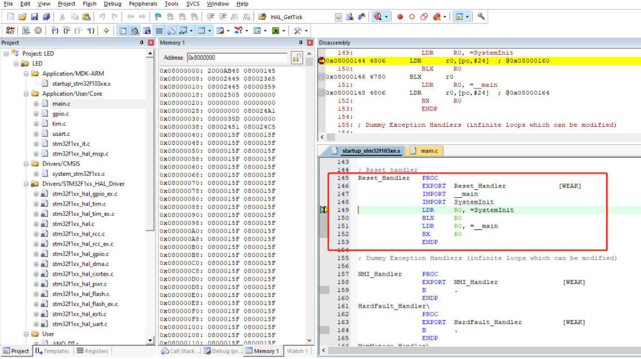The image size is (641, 359).
Task: Click the Project panel scroll-down arrow
Action: [150, 340]
